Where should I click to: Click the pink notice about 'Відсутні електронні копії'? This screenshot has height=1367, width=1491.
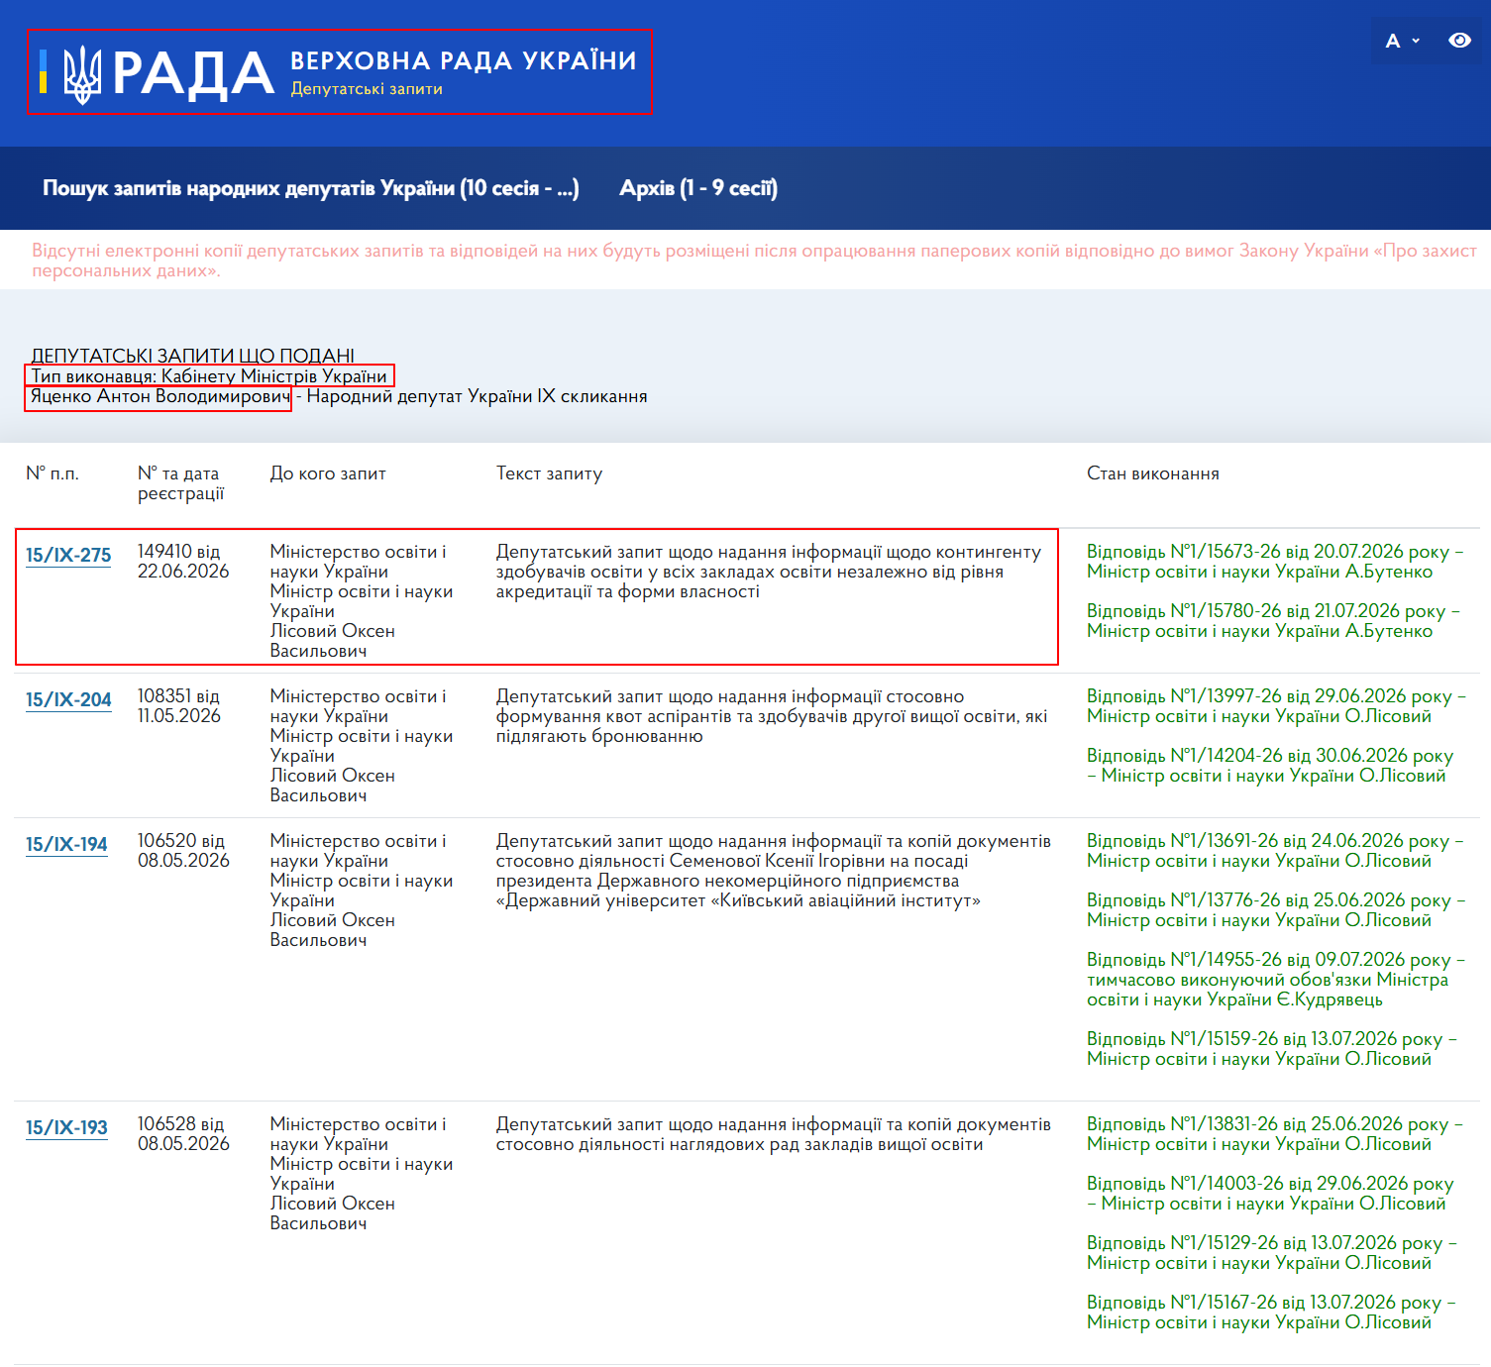[754, 261]
